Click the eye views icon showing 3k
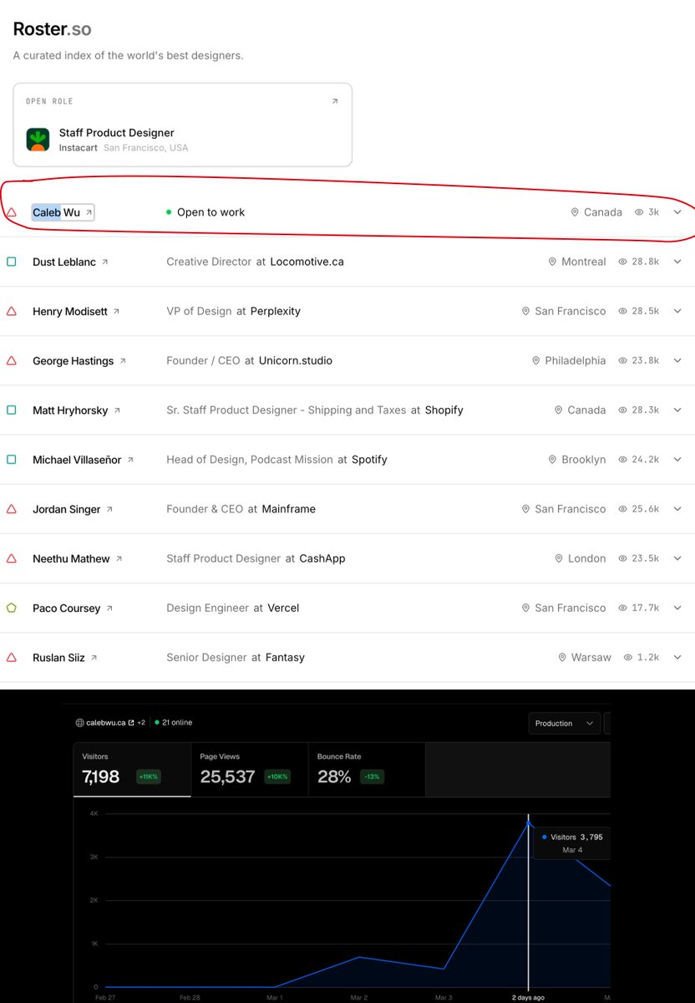This screenshot has width=695, height=1003. coord(639,212)
